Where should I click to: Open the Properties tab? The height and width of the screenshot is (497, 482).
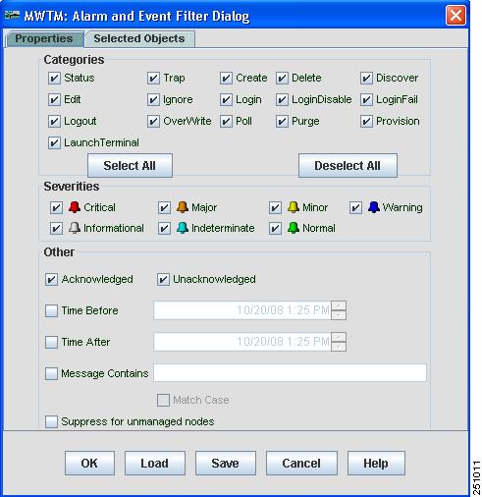click(44, 39)
